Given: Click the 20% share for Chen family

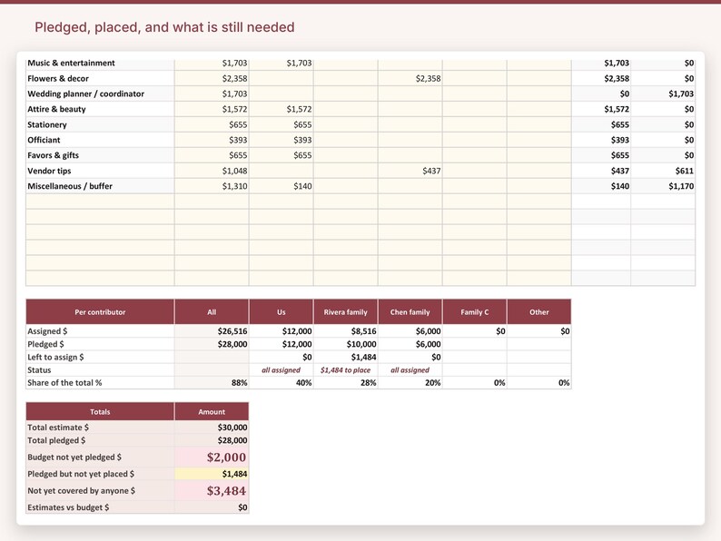Looking at the screenshot, I should [433, 383].
